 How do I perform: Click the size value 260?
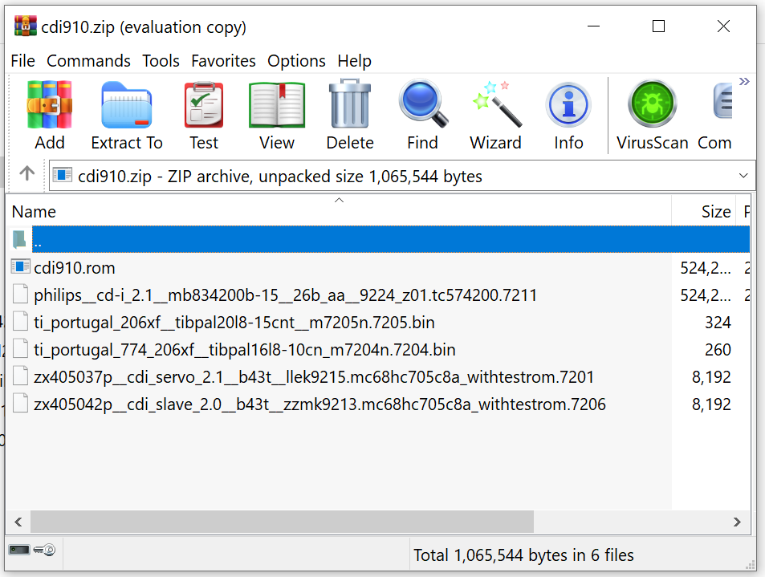pyautogui.click(x=718, y=350)
